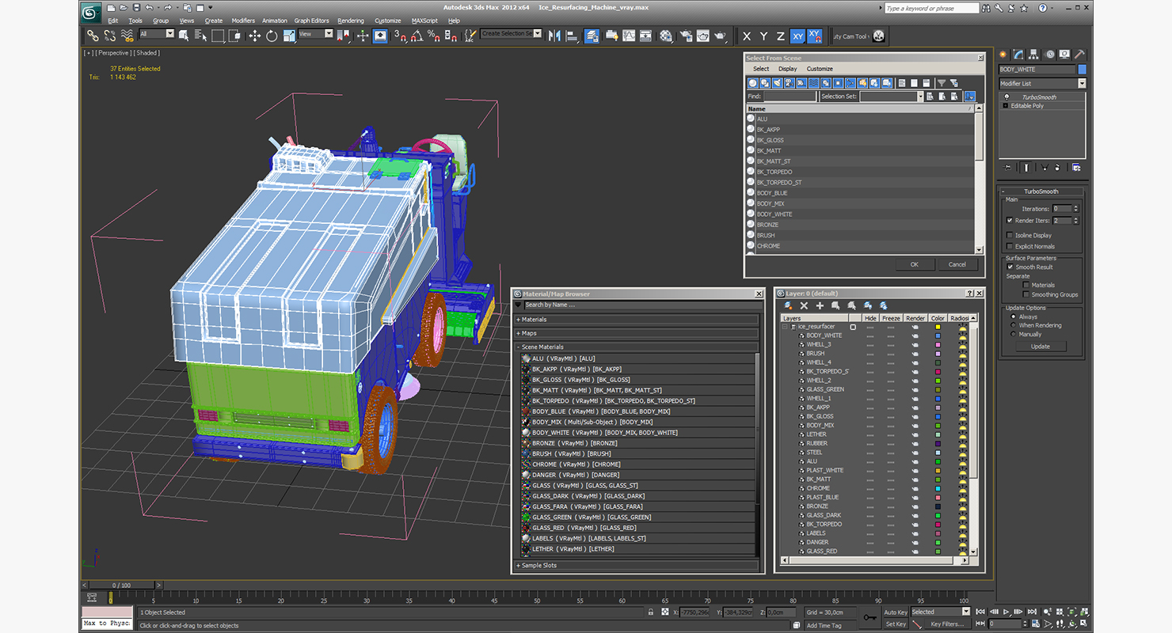Viewport: 1172px width, 633px height.
Task: Toggle Render Iters checkbox
Action: click(1010, 220)
